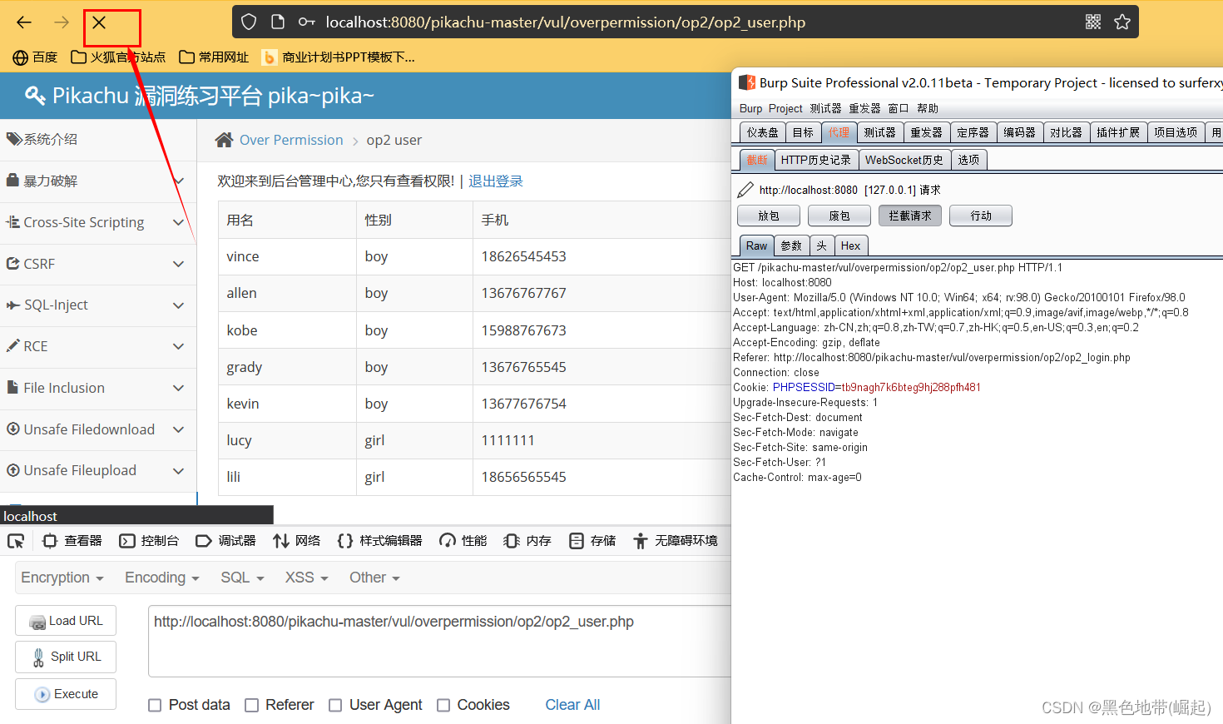Click the Burp Suite logo icon in title bar
Viewport: 1223px width, 724px height.
(x=747, y=82)
